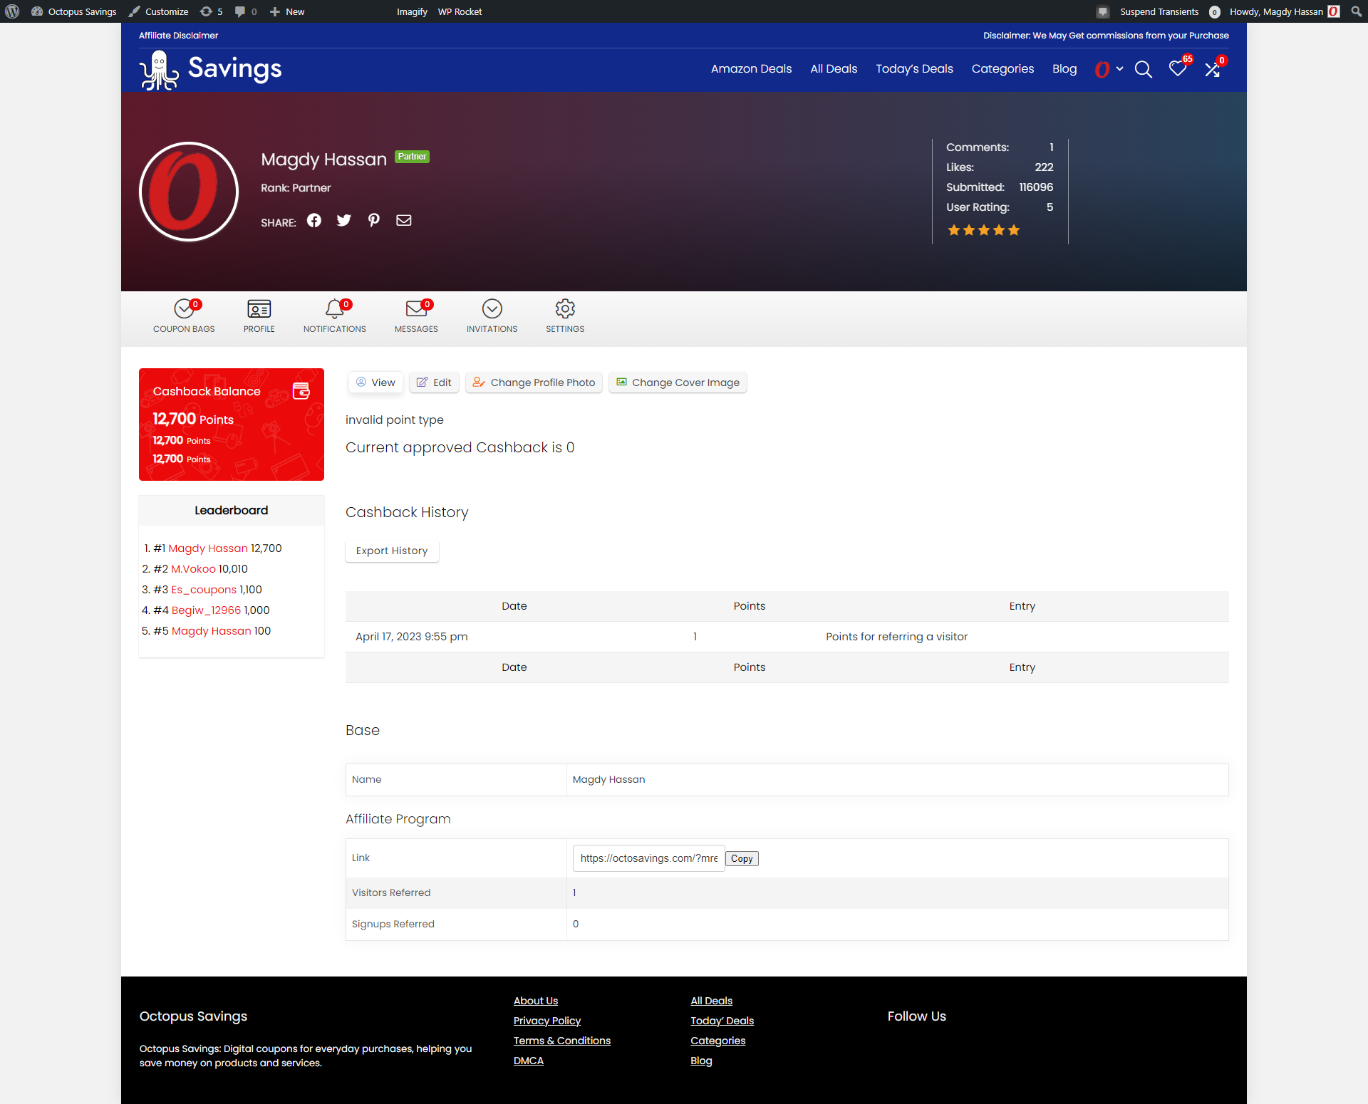Open the Profile tab

(259, 316)
